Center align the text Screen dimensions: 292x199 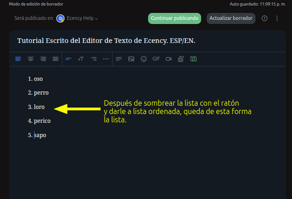click(30, 59)
